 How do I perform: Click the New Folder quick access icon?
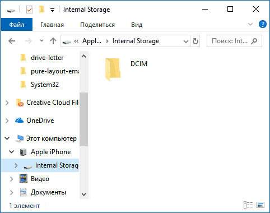(41, 10)
